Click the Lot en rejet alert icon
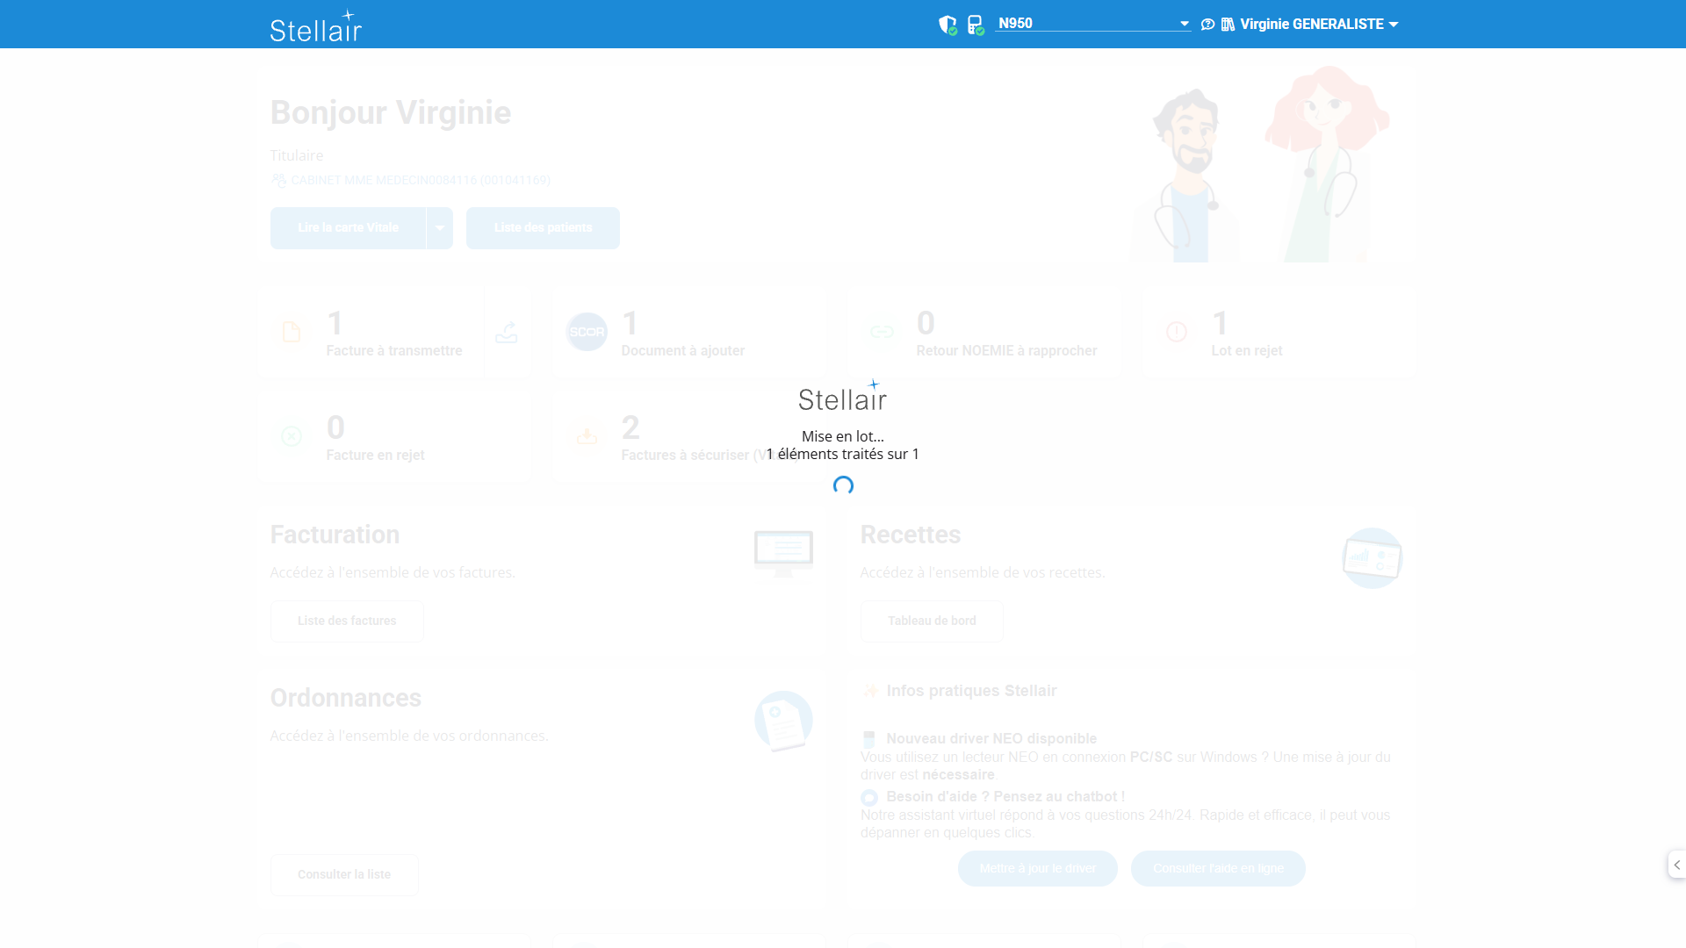Image resolution: width=1686 pixels, height=948 pixels. pos(1177,332)
